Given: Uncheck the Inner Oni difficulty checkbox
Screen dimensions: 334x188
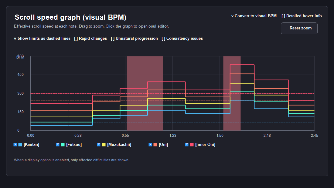Looking at the screenshot, I should (x=187, y=145).
